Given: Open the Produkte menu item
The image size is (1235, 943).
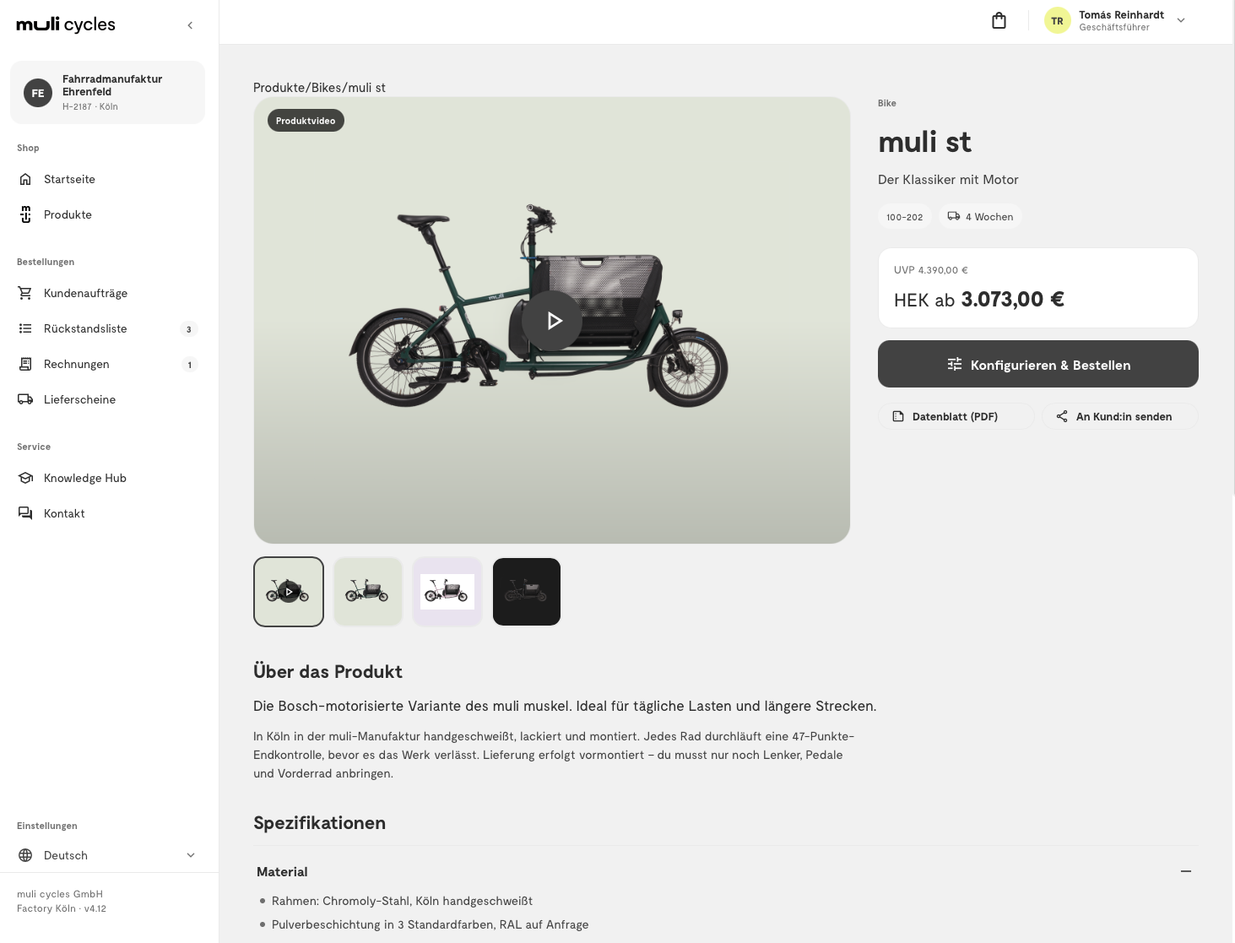Looking at the screenshot, I should coord(107,214).
